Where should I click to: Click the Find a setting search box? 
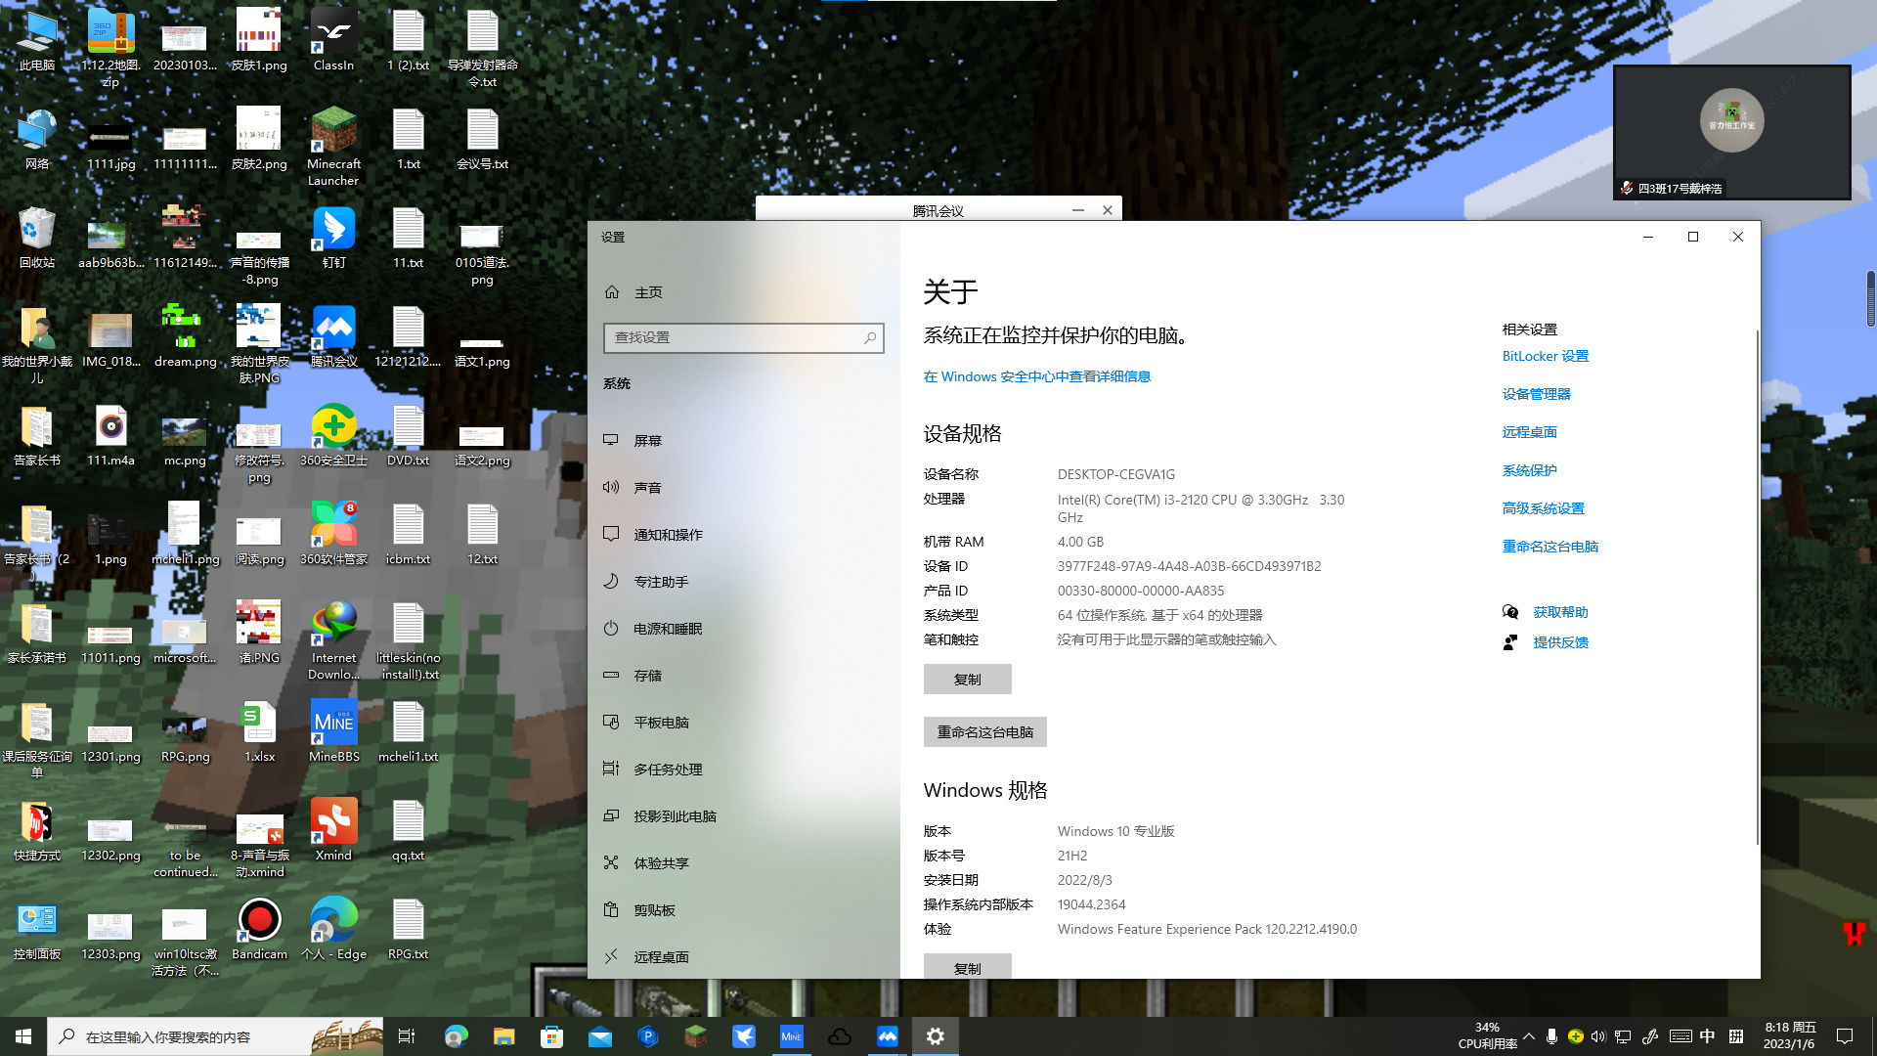point(743,338)
